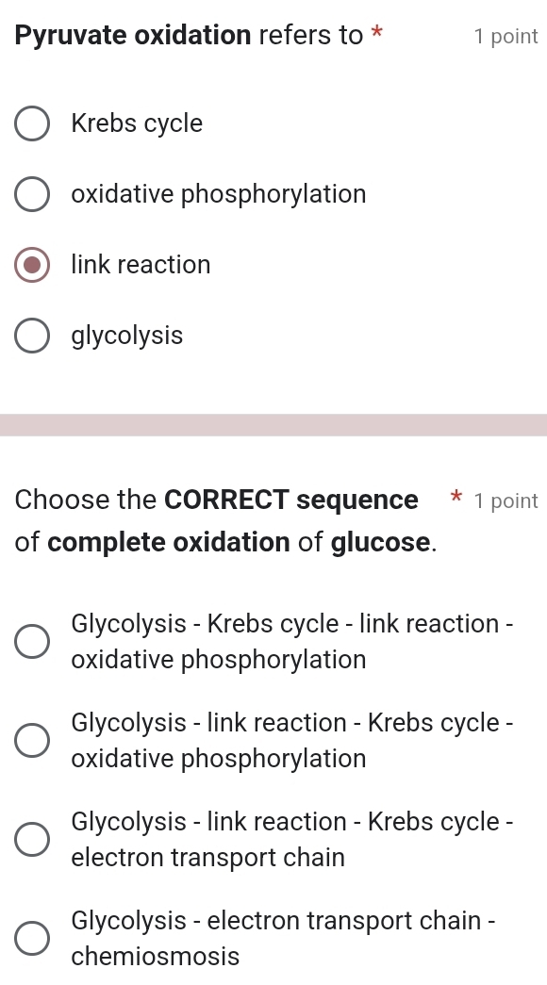Click the selected link reaction option

pyautogui.click(x=31, y=265)
